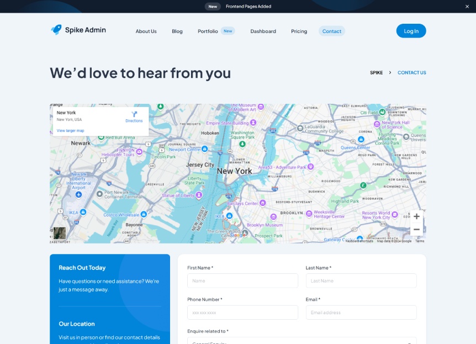This screenshot has height=344, width=476.
Task: Open the About Us menu item
Action: [146, 31]
